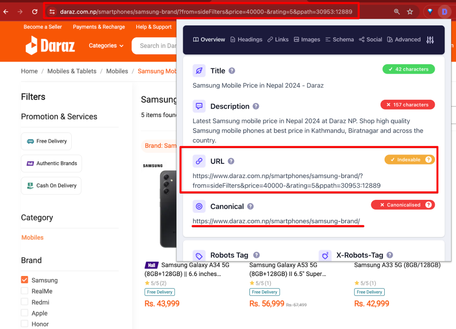Switch to the Headings tab
Image resolution: width=456 pixels, height=329 pixels.
(x=246, y=40)
